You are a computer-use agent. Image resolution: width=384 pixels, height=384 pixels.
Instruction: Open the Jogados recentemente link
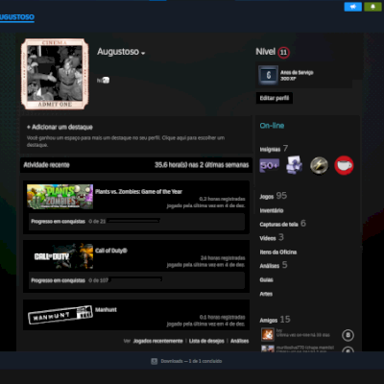[158, 341]
